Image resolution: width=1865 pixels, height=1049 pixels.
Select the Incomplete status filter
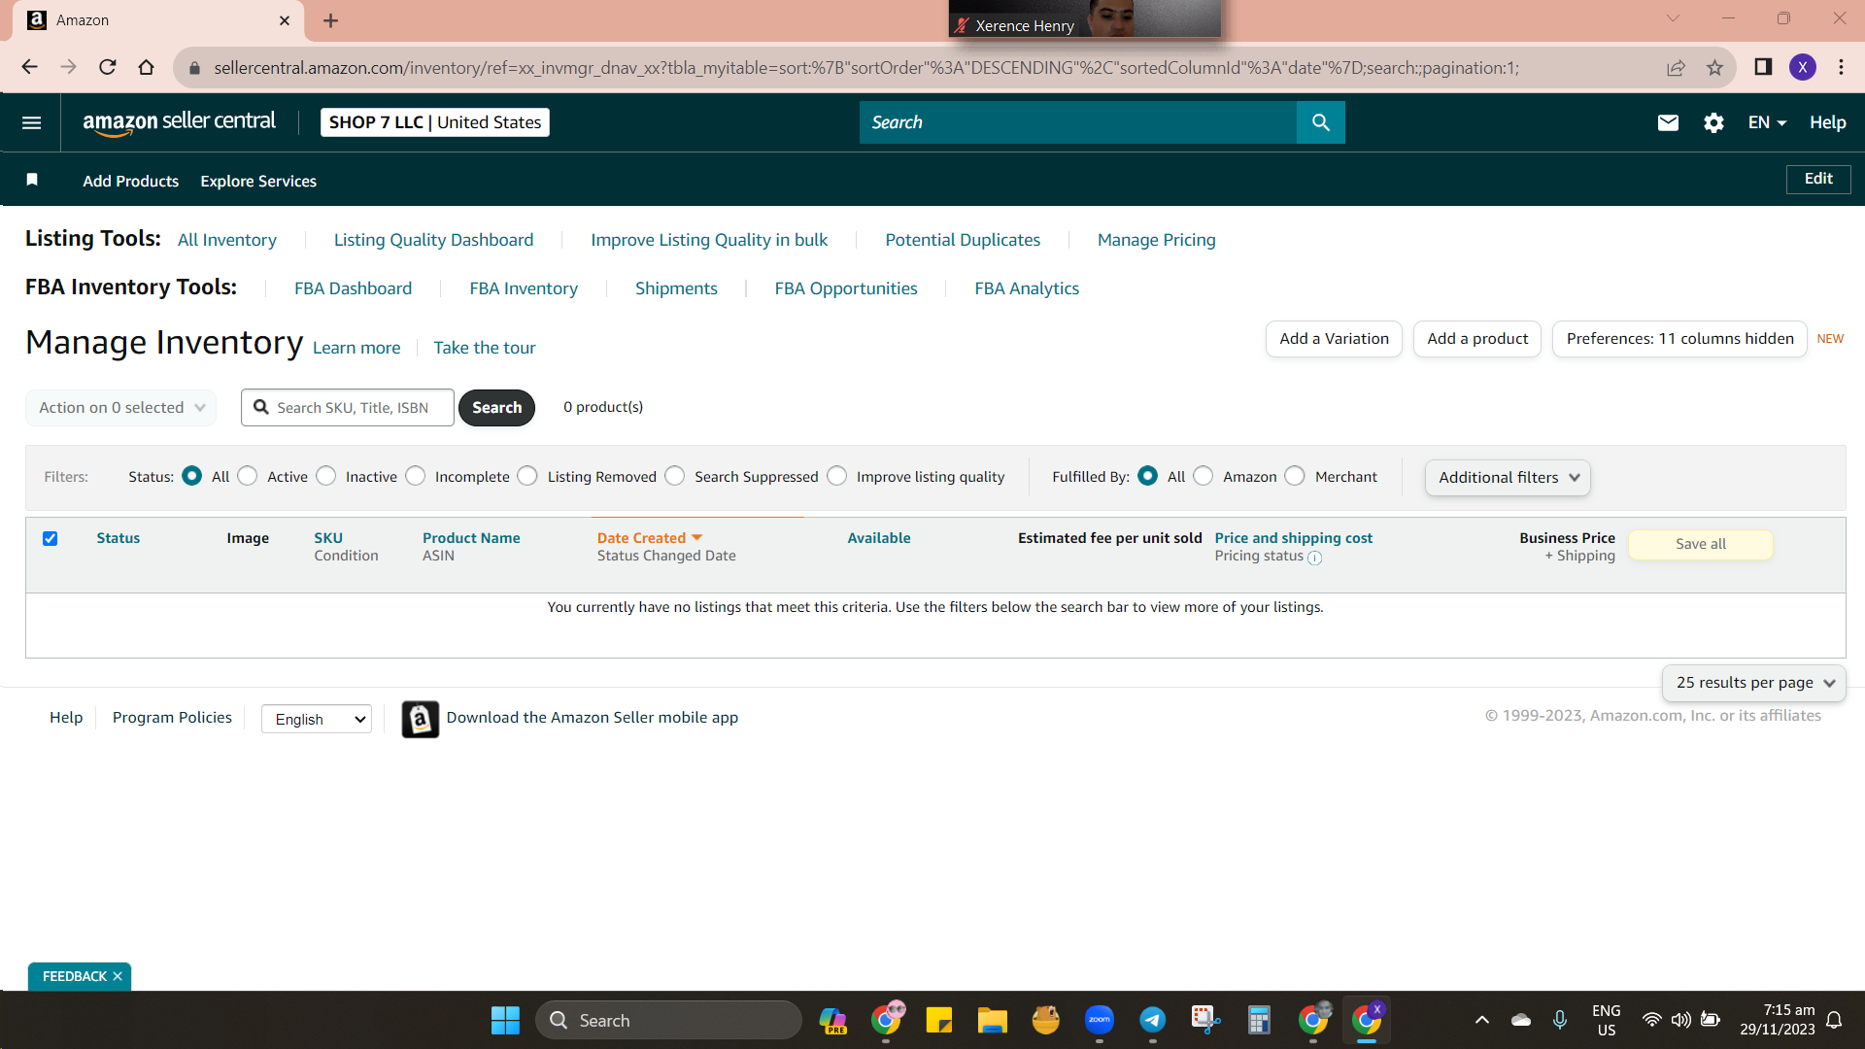coord(416,476)
